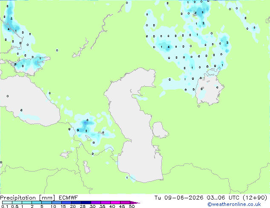The width and height of the screenshot is (270, 208).
Task: Click the weekday abbreviation 'Tu'
Action: (x=158, y=198)
